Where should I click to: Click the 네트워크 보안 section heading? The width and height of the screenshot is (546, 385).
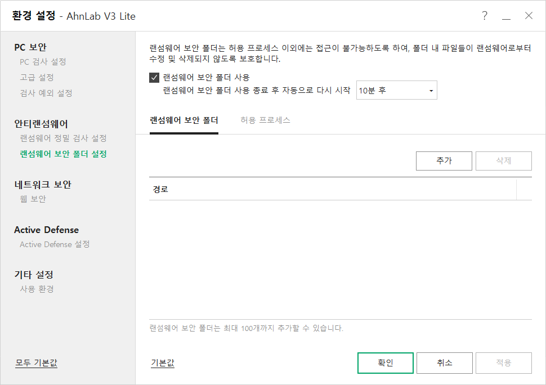coord(43,185)
